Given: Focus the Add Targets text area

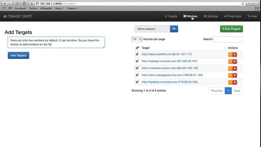Looking at the screenshot, I should pos(56,42).
